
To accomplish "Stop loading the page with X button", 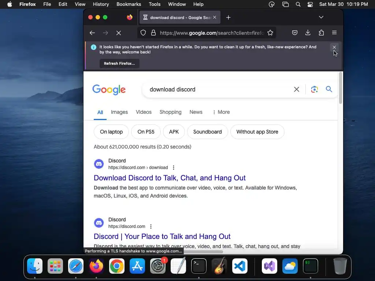I will pyautogui.click(x=119, y=33).
